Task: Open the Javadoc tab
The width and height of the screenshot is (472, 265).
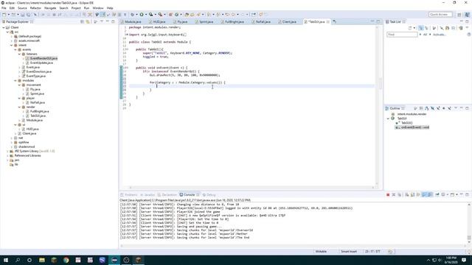Action: pyautogui.click(x=147, y=194)
